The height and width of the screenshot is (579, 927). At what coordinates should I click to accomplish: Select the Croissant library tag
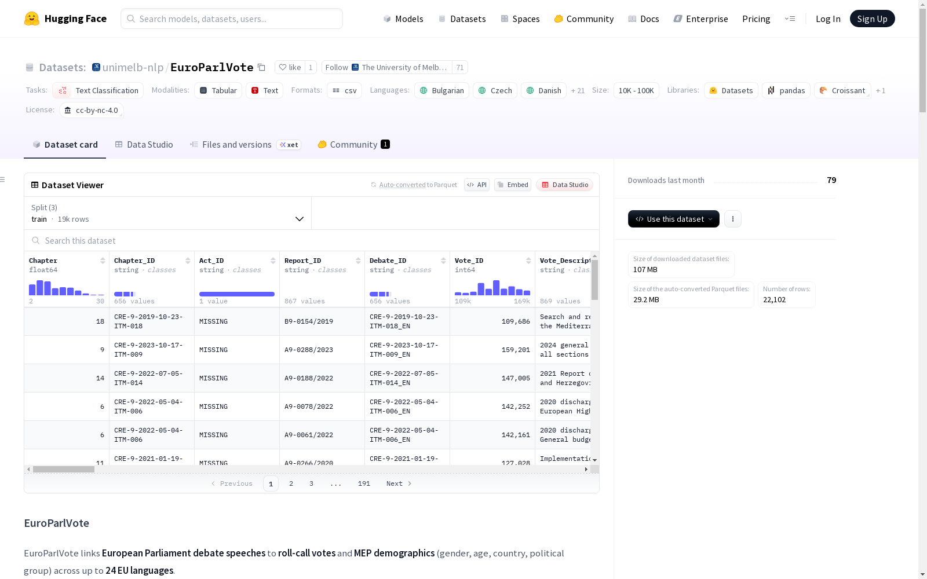point(842,90)
